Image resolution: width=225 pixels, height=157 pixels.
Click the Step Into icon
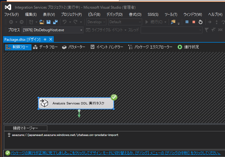tap(217, 22)
